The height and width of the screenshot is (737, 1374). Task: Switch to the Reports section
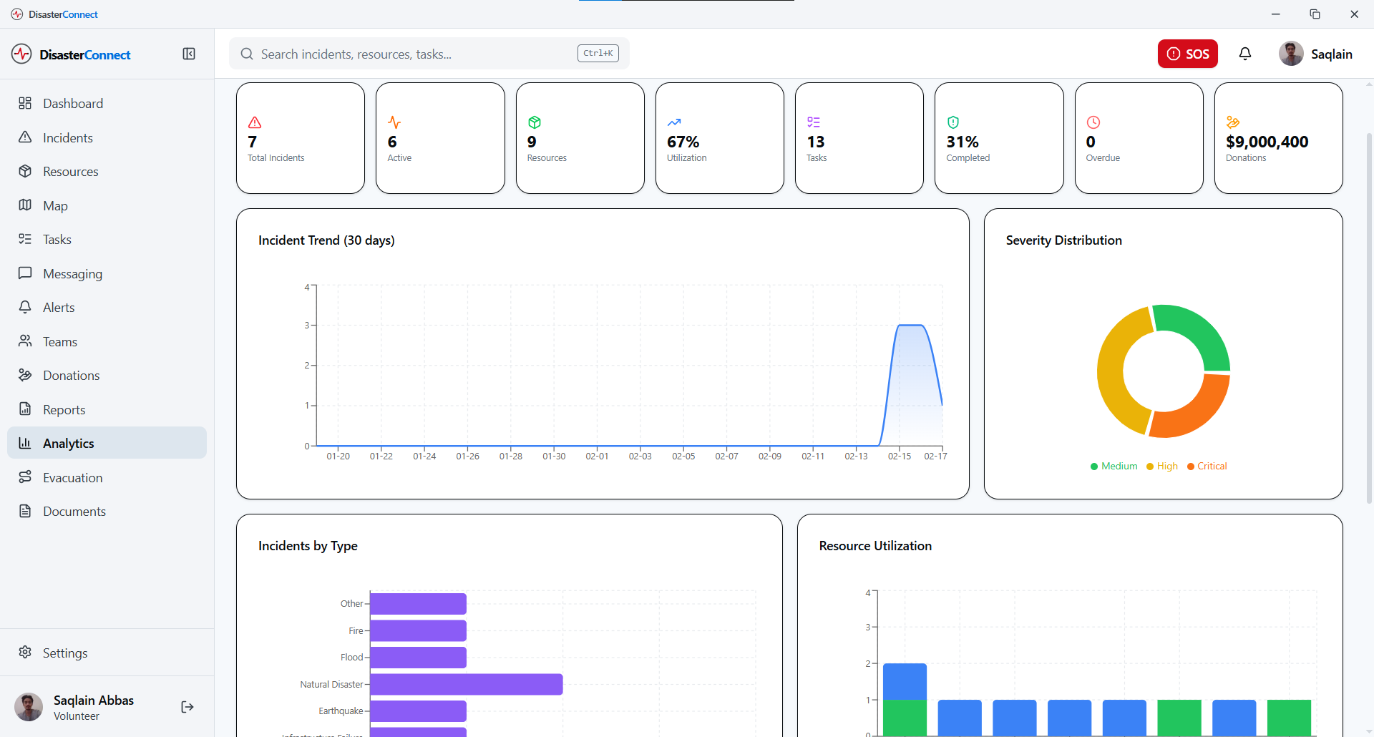click(63, 409)
